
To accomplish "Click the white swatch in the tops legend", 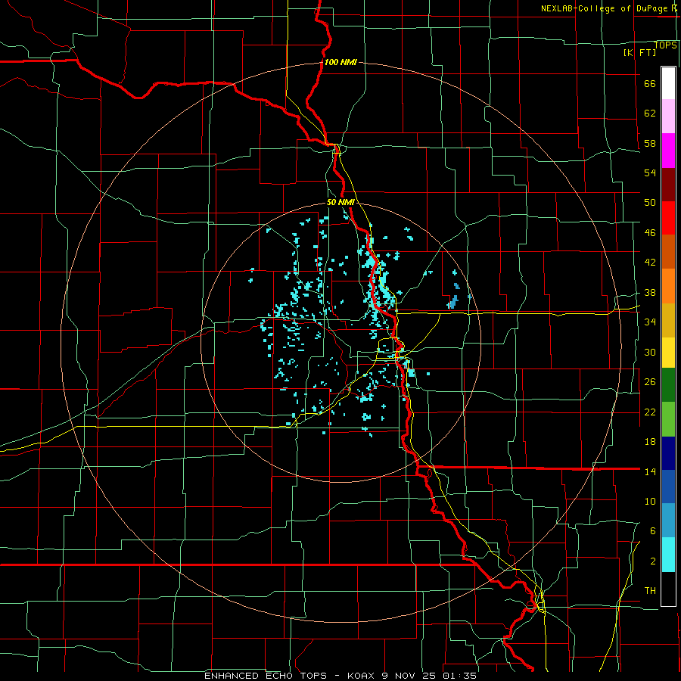I will 668,83.
